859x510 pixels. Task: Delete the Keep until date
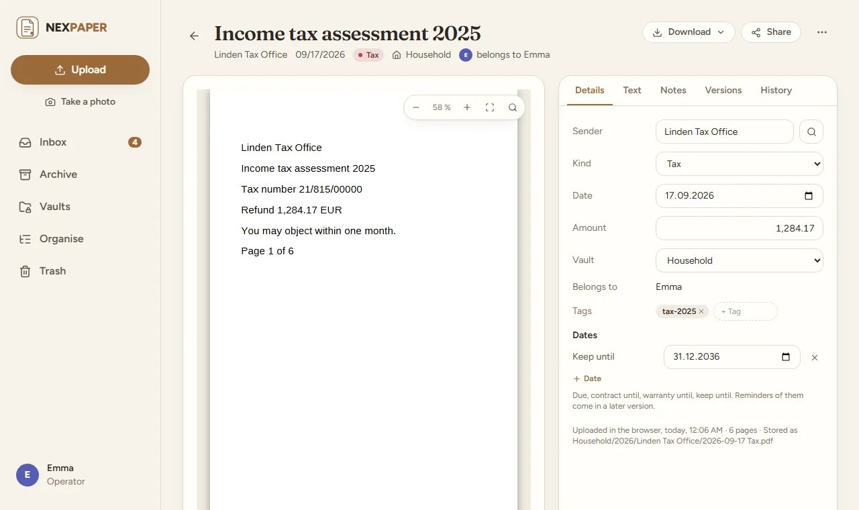point(815,358)
